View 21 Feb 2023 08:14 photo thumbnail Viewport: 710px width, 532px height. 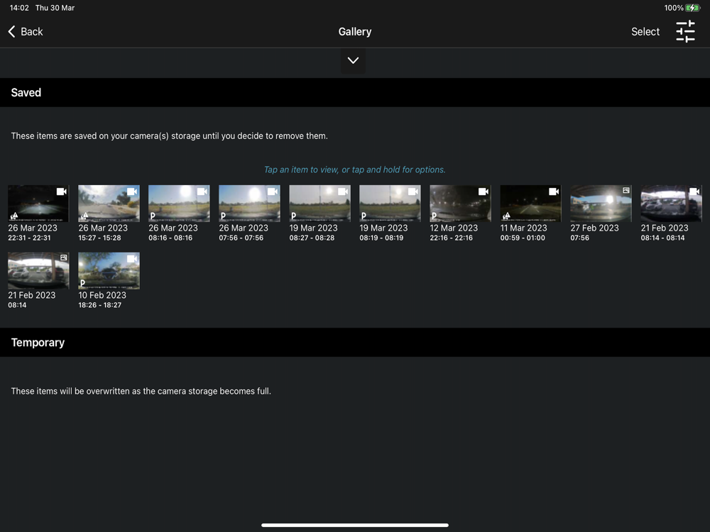pyautogui.click(x=38, y=270)
